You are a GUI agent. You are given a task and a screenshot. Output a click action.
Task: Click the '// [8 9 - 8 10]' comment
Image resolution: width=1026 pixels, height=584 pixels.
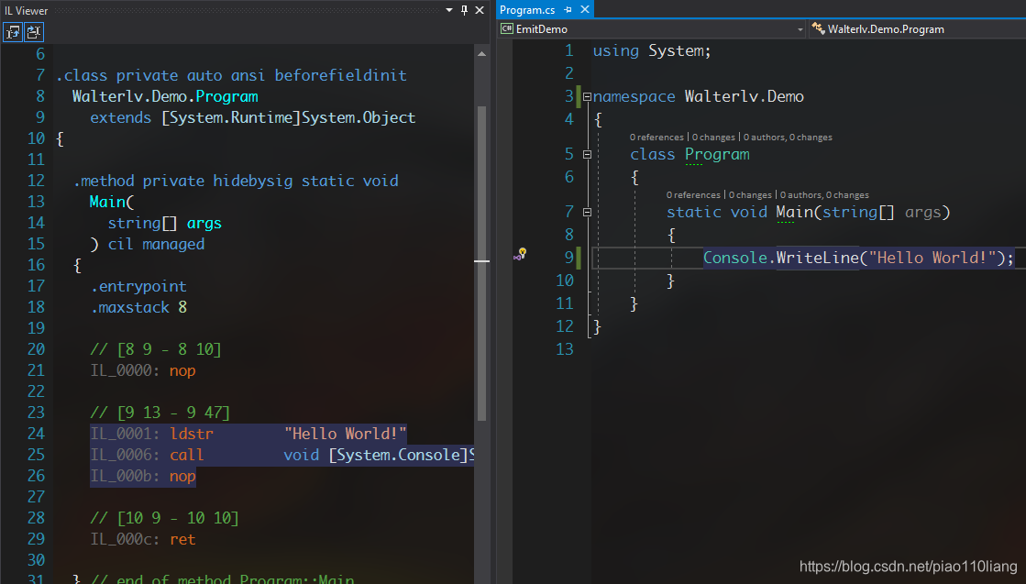click(x=156, y=349)
